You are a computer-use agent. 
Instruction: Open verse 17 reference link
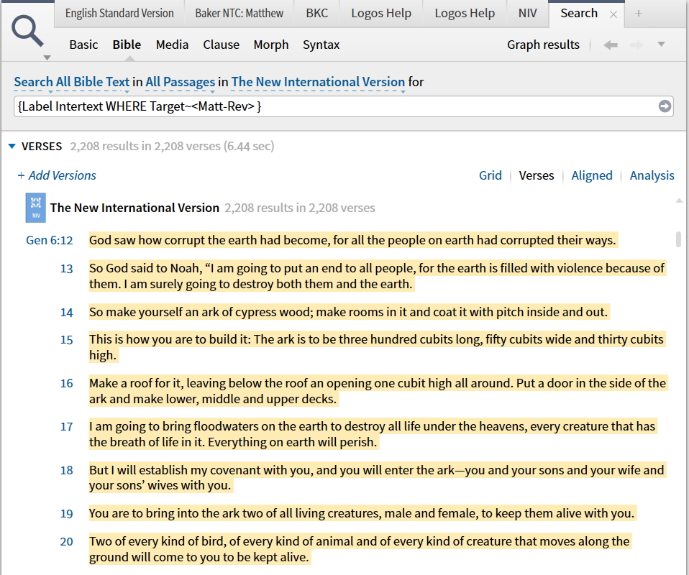[x=66, y=427]
